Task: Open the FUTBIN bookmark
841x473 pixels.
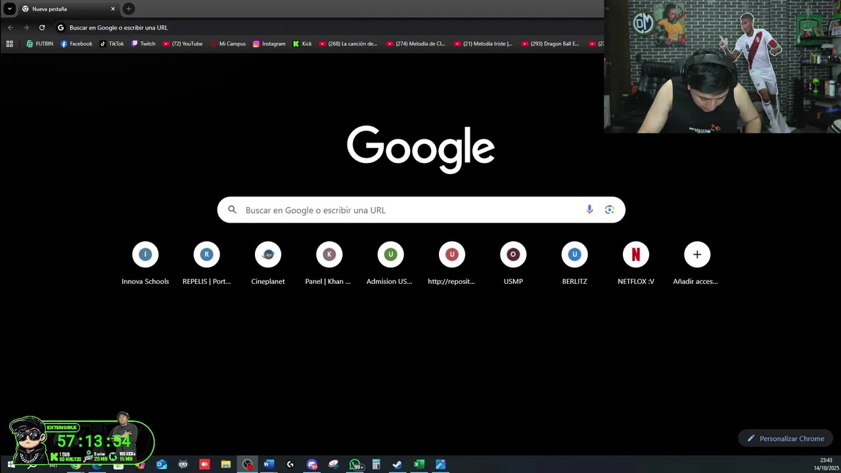Action: click(x=39, y=44)
